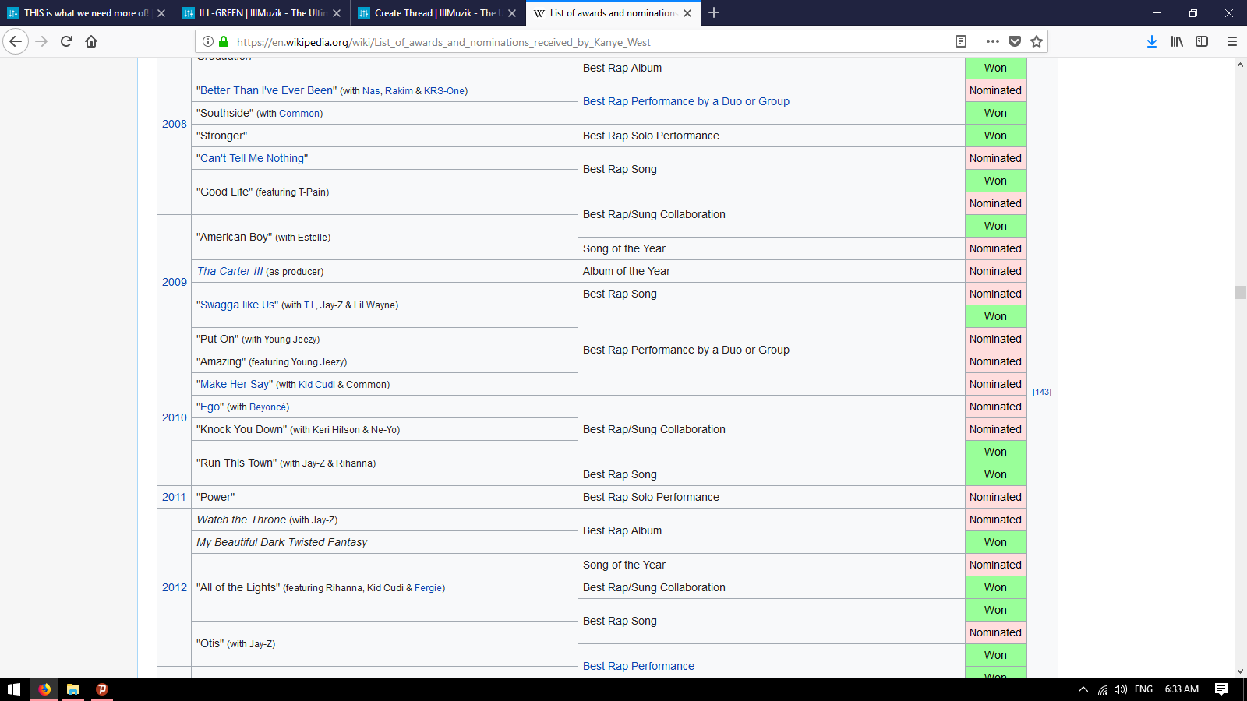This screenshot has width=1247, height=701.
Task: Open the Action Center notifications
Action: 1221,689
